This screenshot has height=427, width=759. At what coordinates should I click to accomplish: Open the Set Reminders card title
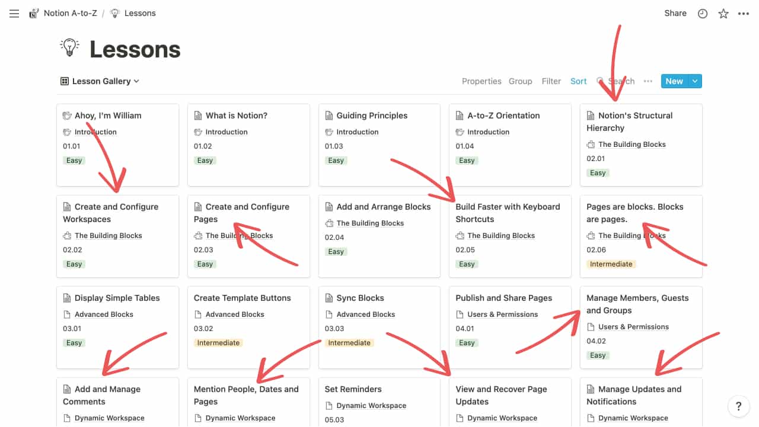coord(353,389)
